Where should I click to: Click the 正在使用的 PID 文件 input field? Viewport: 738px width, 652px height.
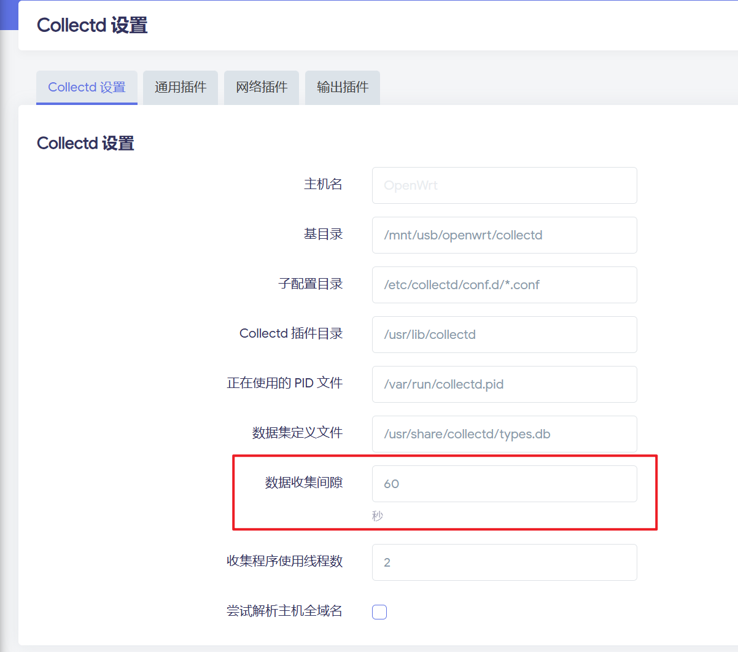pyautogui.click(x=505, y=384)
